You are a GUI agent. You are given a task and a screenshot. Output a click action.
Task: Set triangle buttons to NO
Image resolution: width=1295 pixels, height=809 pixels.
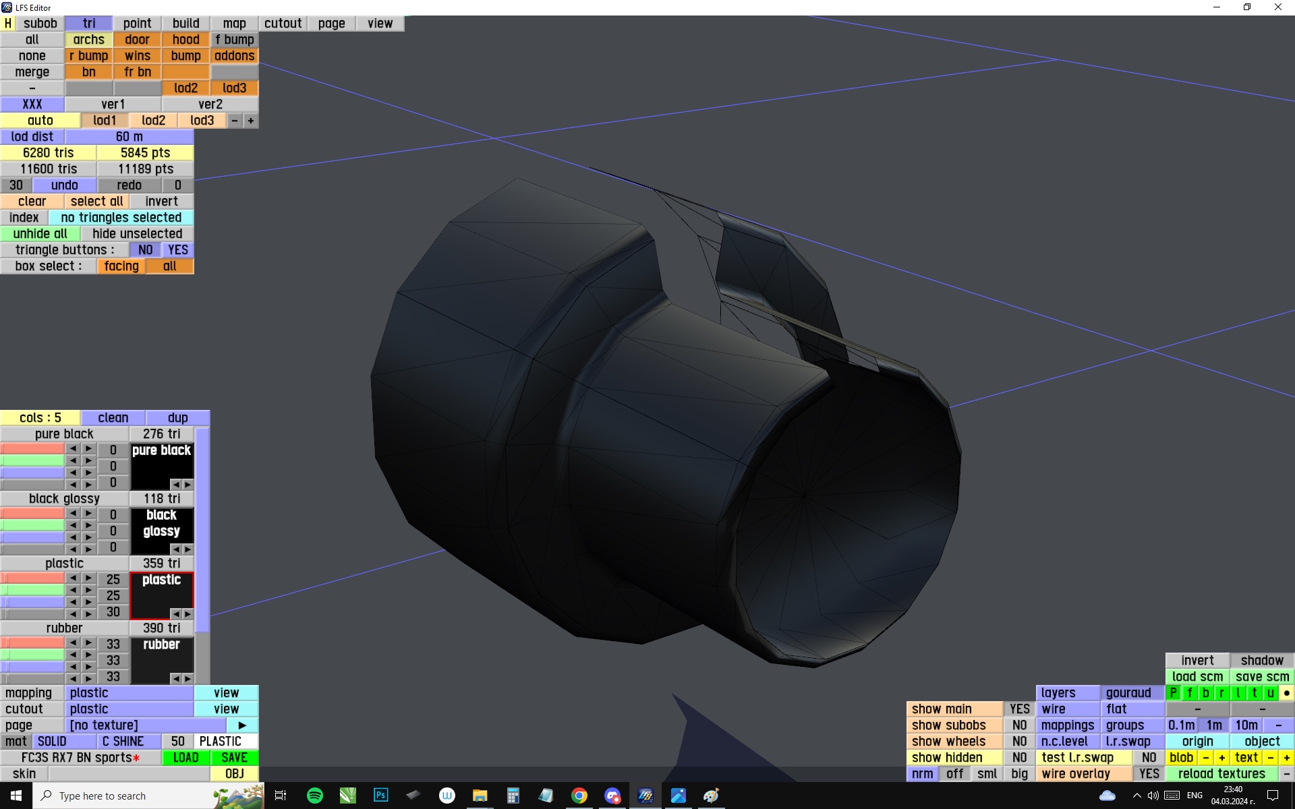click(145, 249)
